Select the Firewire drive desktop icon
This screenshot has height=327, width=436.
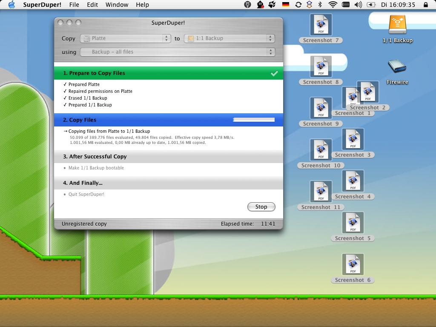coord(397,66)
